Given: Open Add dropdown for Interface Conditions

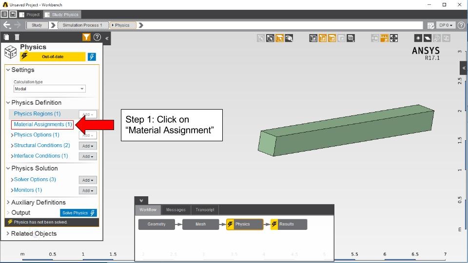Looking at the screenshot, I should tap(88, 156).
